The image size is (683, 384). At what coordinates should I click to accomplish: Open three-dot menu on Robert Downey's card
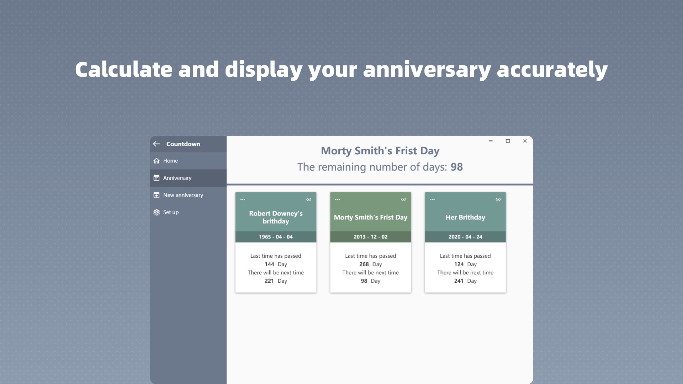(x=243, y=199)
